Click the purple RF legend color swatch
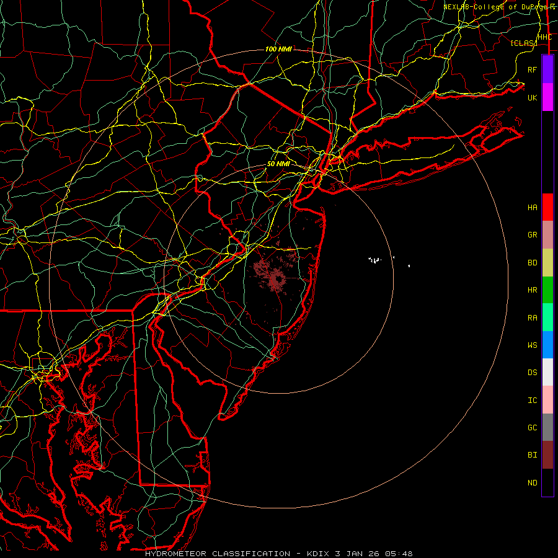This screenshot has width=558, height=558. point(547,69)
